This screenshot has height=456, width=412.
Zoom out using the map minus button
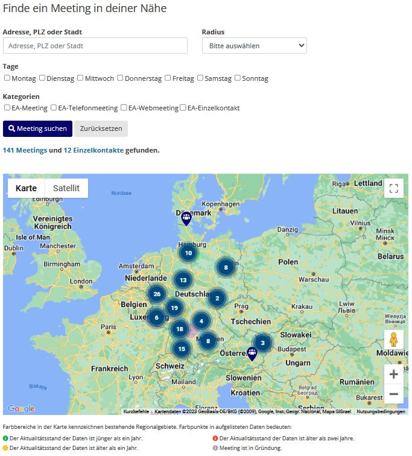click(x=394, y=394)
